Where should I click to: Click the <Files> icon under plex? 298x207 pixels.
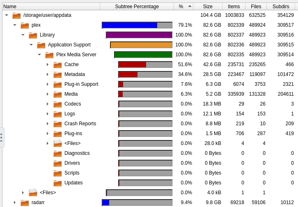pyautogui.click(x=33, y=192)
